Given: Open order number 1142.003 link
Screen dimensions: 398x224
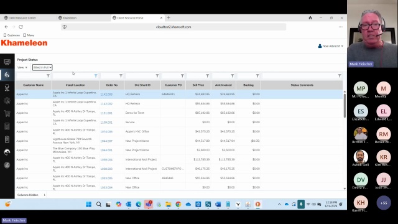Looking at the screenshot, I should pyautogui.click(x=106, y=95).
